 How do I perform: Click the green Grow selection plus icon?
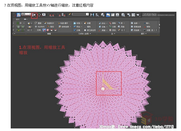coord(18,27)
